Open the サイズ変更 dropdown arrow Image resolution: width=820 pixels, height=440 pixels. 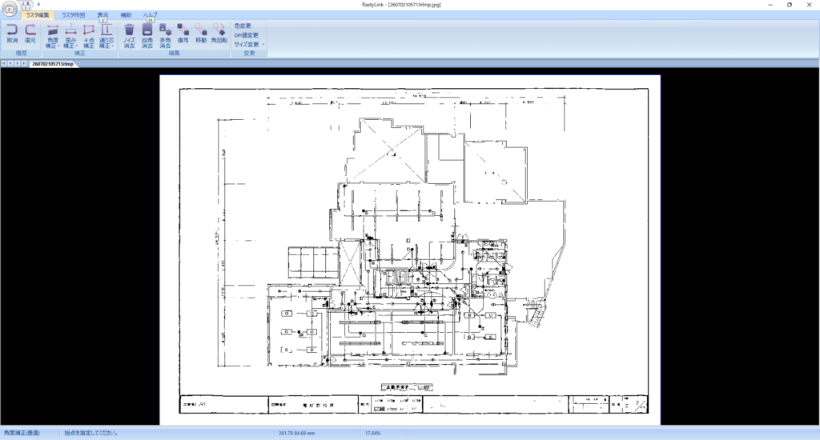point(263,45)
